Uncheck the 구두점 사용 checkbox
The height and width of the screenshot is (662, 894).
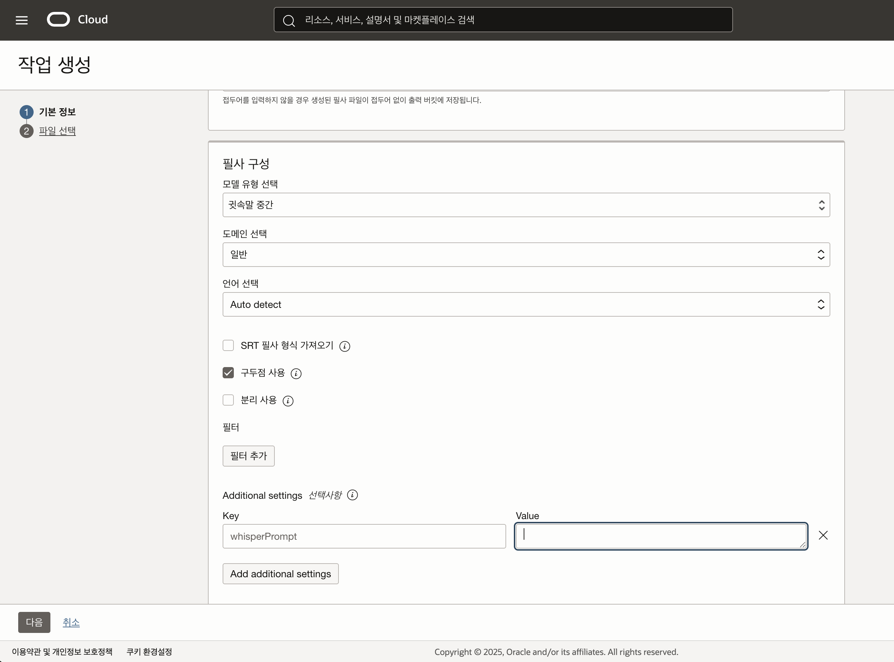pyautogui.click(x=228, y=373)
